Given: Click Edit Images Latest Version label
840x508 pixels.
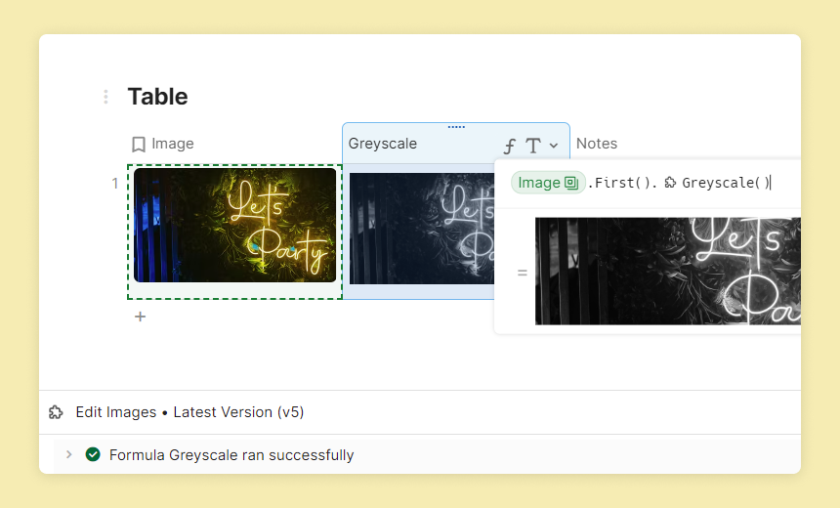Looking at the screenshot, I should click(x=189, y=412).
